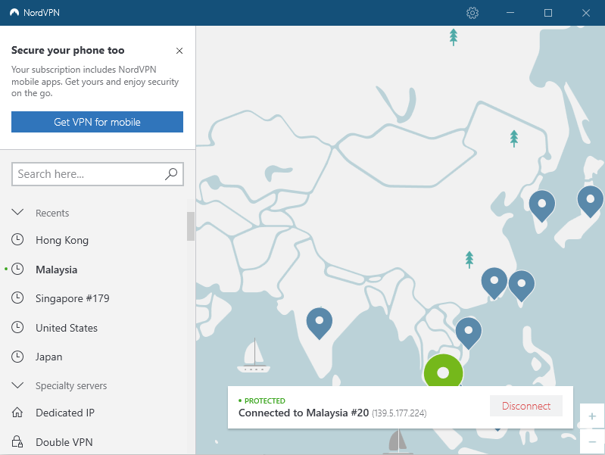The image size is (605, 455).
Task: Click the Vietnam map pin
Action: coord(469,332)
